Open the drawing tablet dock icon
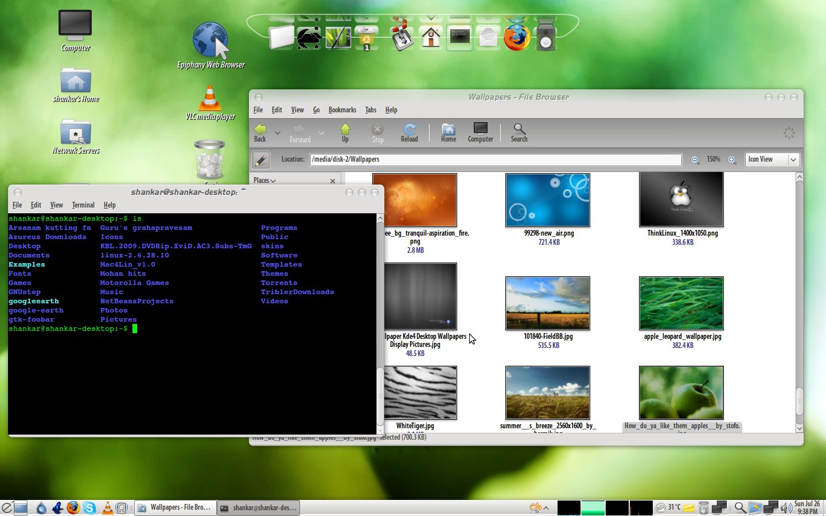The width and height of the screenshot is (826, 516). click(338, 37)
